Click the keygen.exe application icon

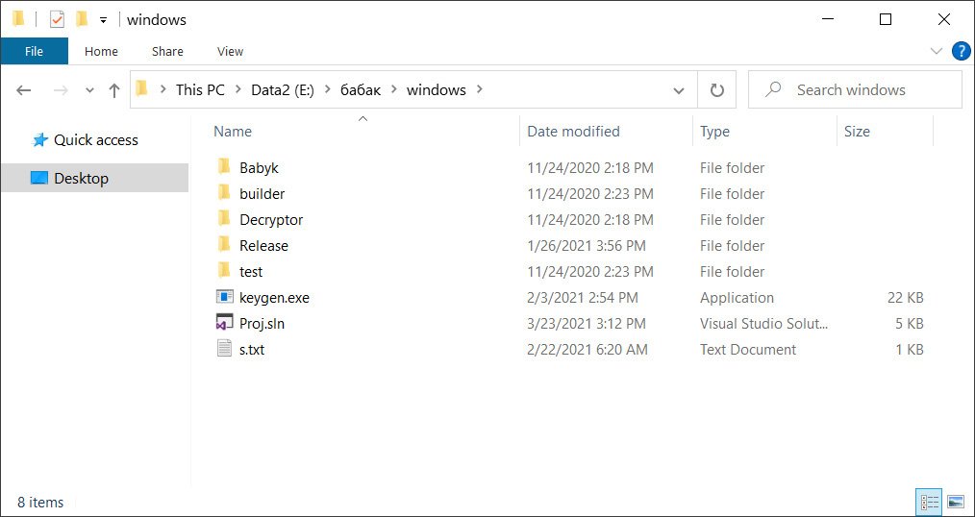pyautogui.click(x=224, y=298)
